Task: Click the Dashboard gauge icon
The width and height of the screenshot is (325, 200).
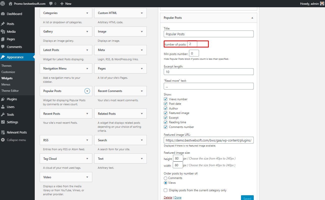Action: [x=3, y=14]
